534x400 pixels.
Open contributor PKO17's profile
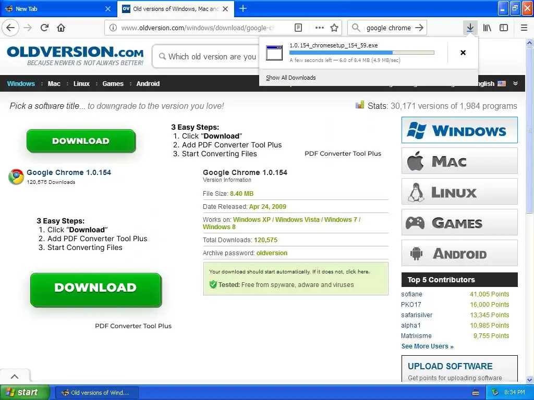point(411,304)
